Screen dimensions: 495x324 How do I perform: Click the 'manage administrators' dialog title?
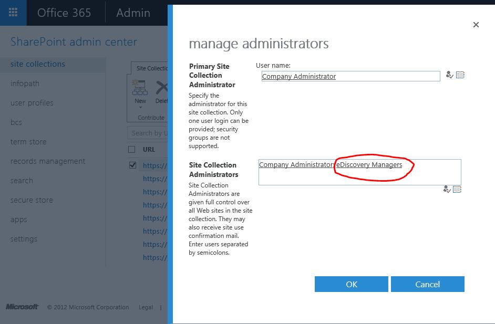(x=259, y=44)
